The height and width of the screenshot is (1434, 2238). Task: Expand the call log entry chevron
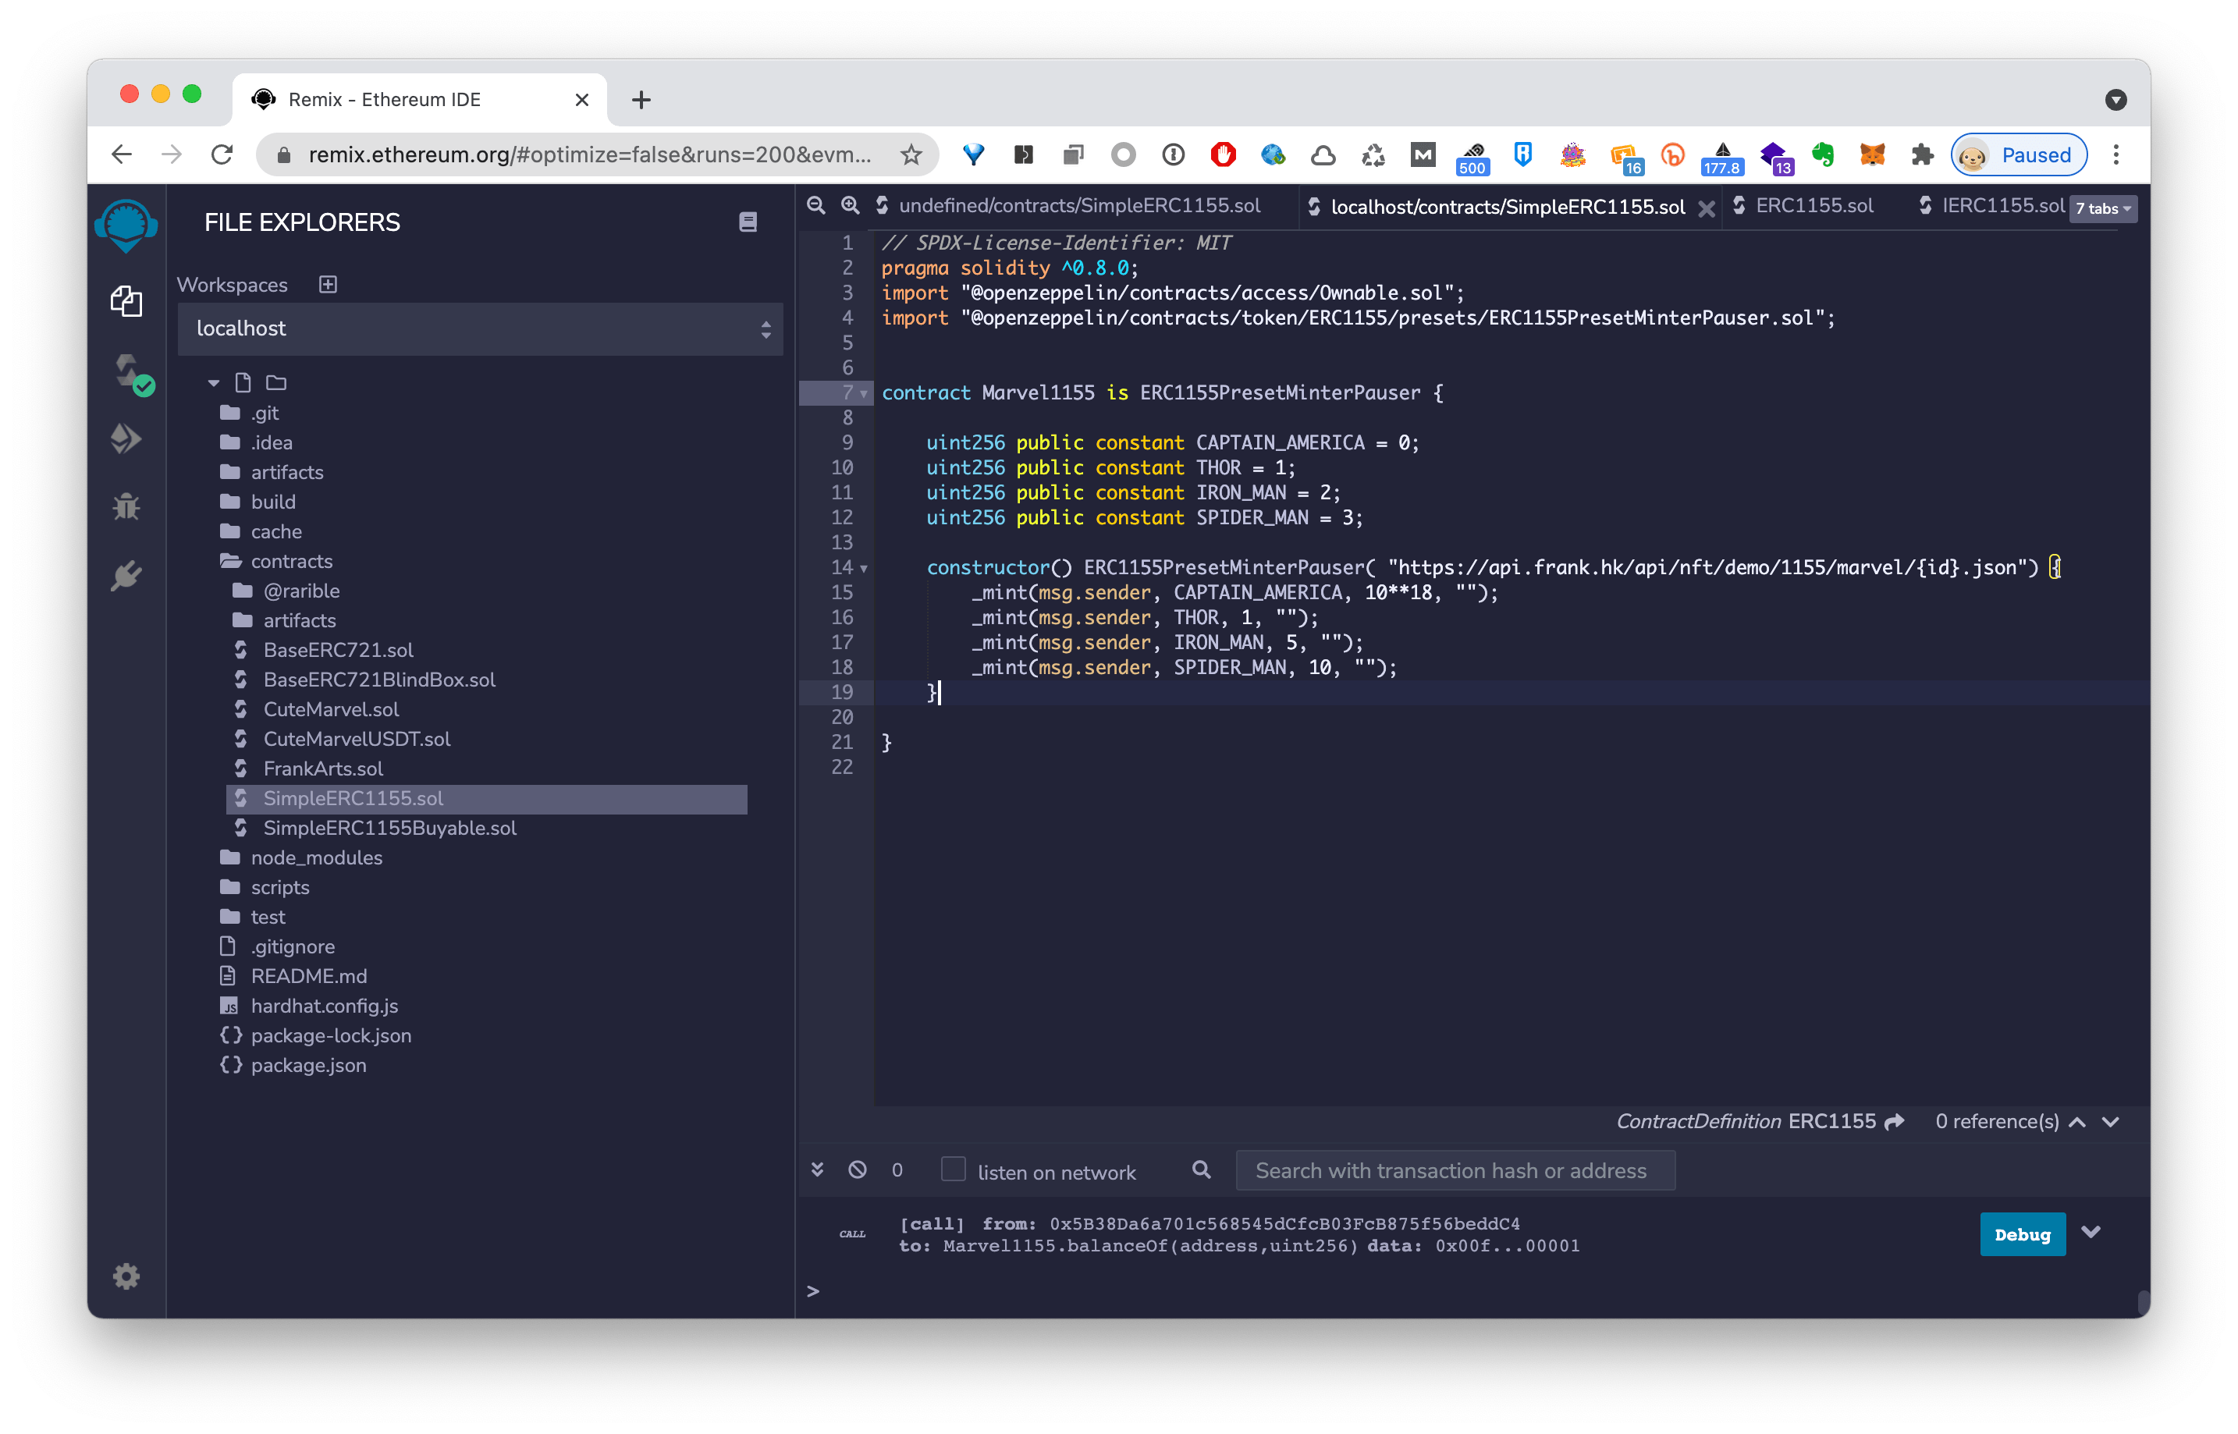pos(2091,1233)
